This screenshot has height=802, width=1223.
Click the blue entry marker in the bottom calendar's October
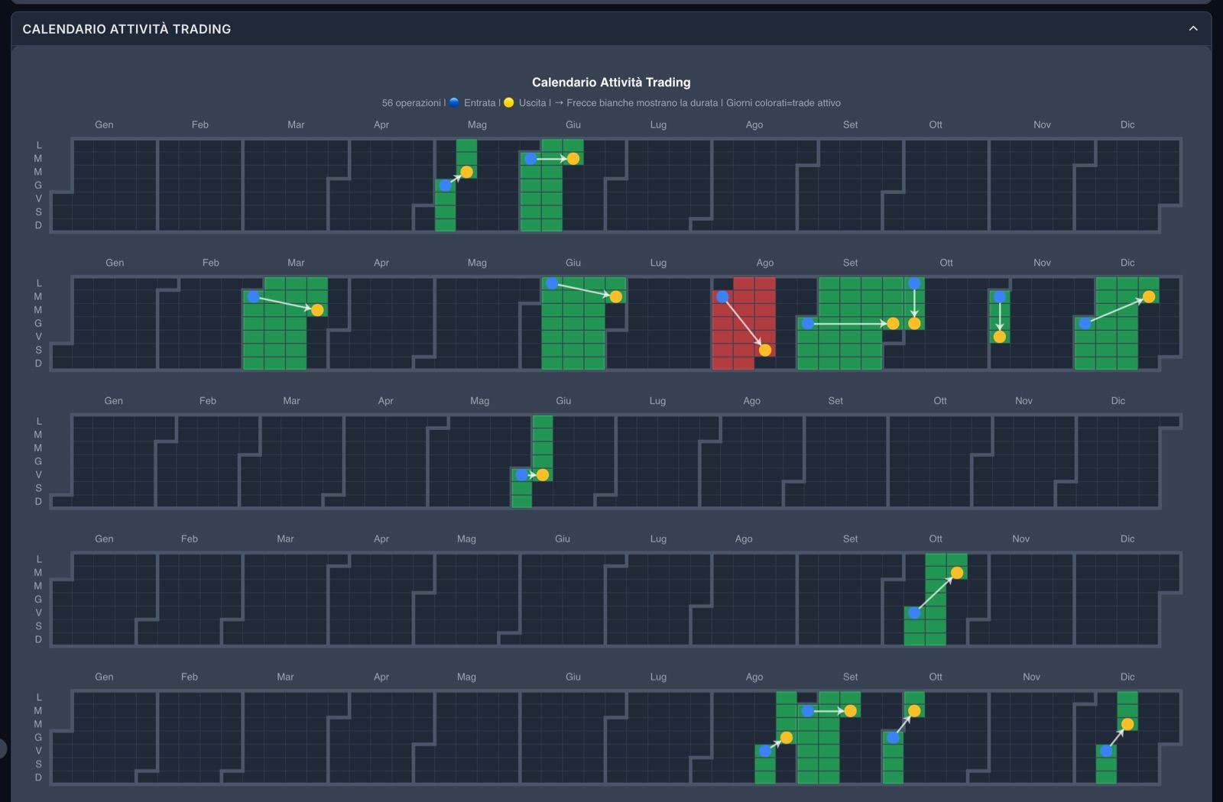point(893,737)
